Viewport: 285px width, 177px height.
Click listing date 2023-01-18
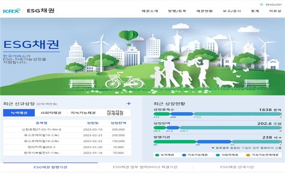(93, 153)
